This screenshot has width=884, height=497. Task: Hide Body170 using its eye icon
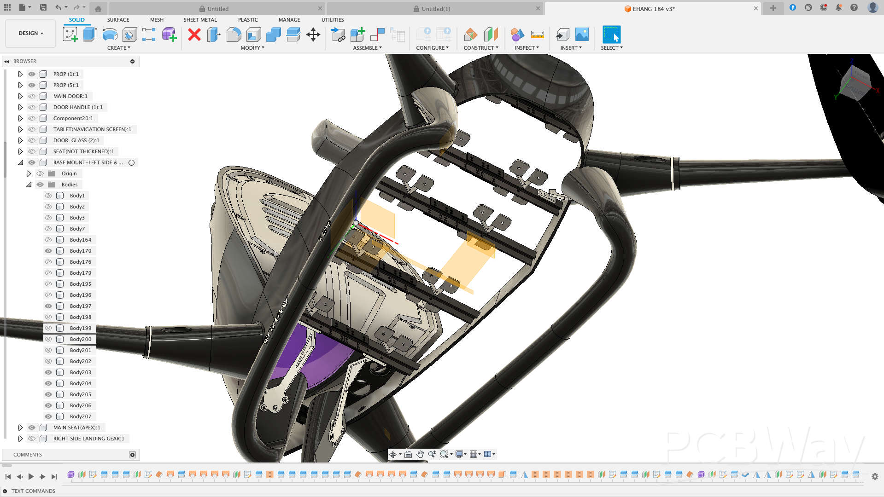point(48,251)
